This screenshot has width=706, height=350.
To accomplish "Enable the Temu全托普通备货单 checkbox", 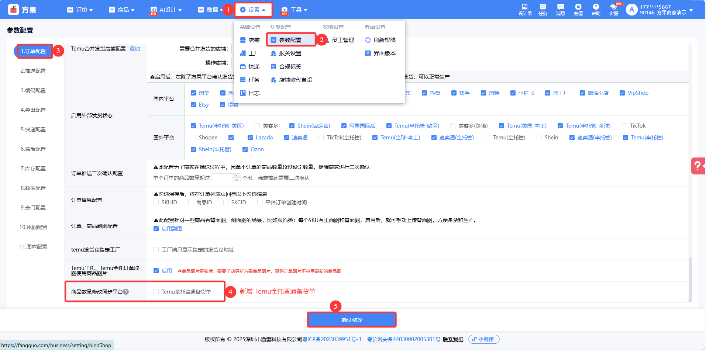I will tap(156, 292).
